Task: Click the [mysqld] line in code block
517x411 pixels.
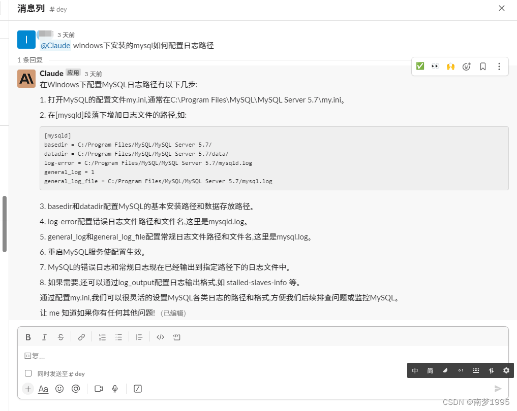Action: 58,135
